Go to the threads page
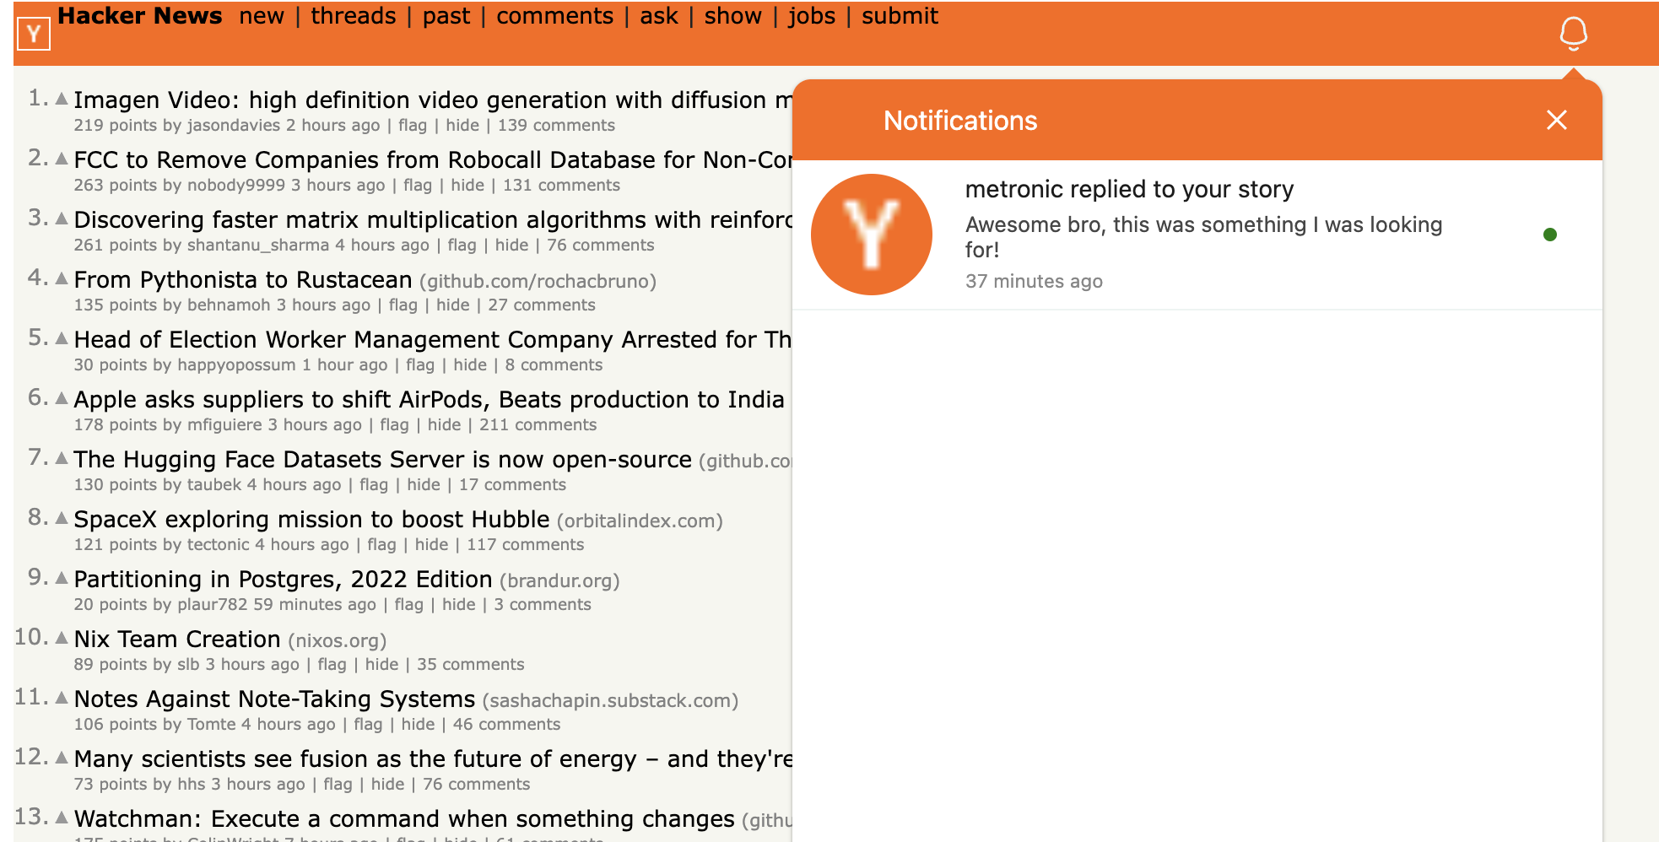 click(354, 16)
